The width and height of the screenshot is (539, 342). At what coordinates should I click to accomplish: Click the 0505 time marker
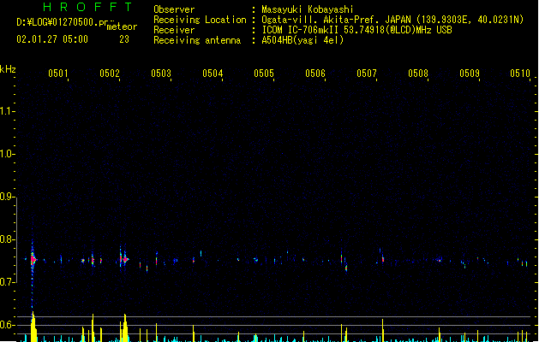pos(264,73)
